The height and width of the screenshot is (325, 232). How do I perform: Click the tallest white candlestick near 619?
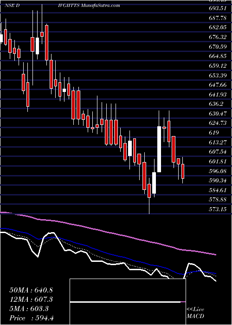tap(159, 149)
